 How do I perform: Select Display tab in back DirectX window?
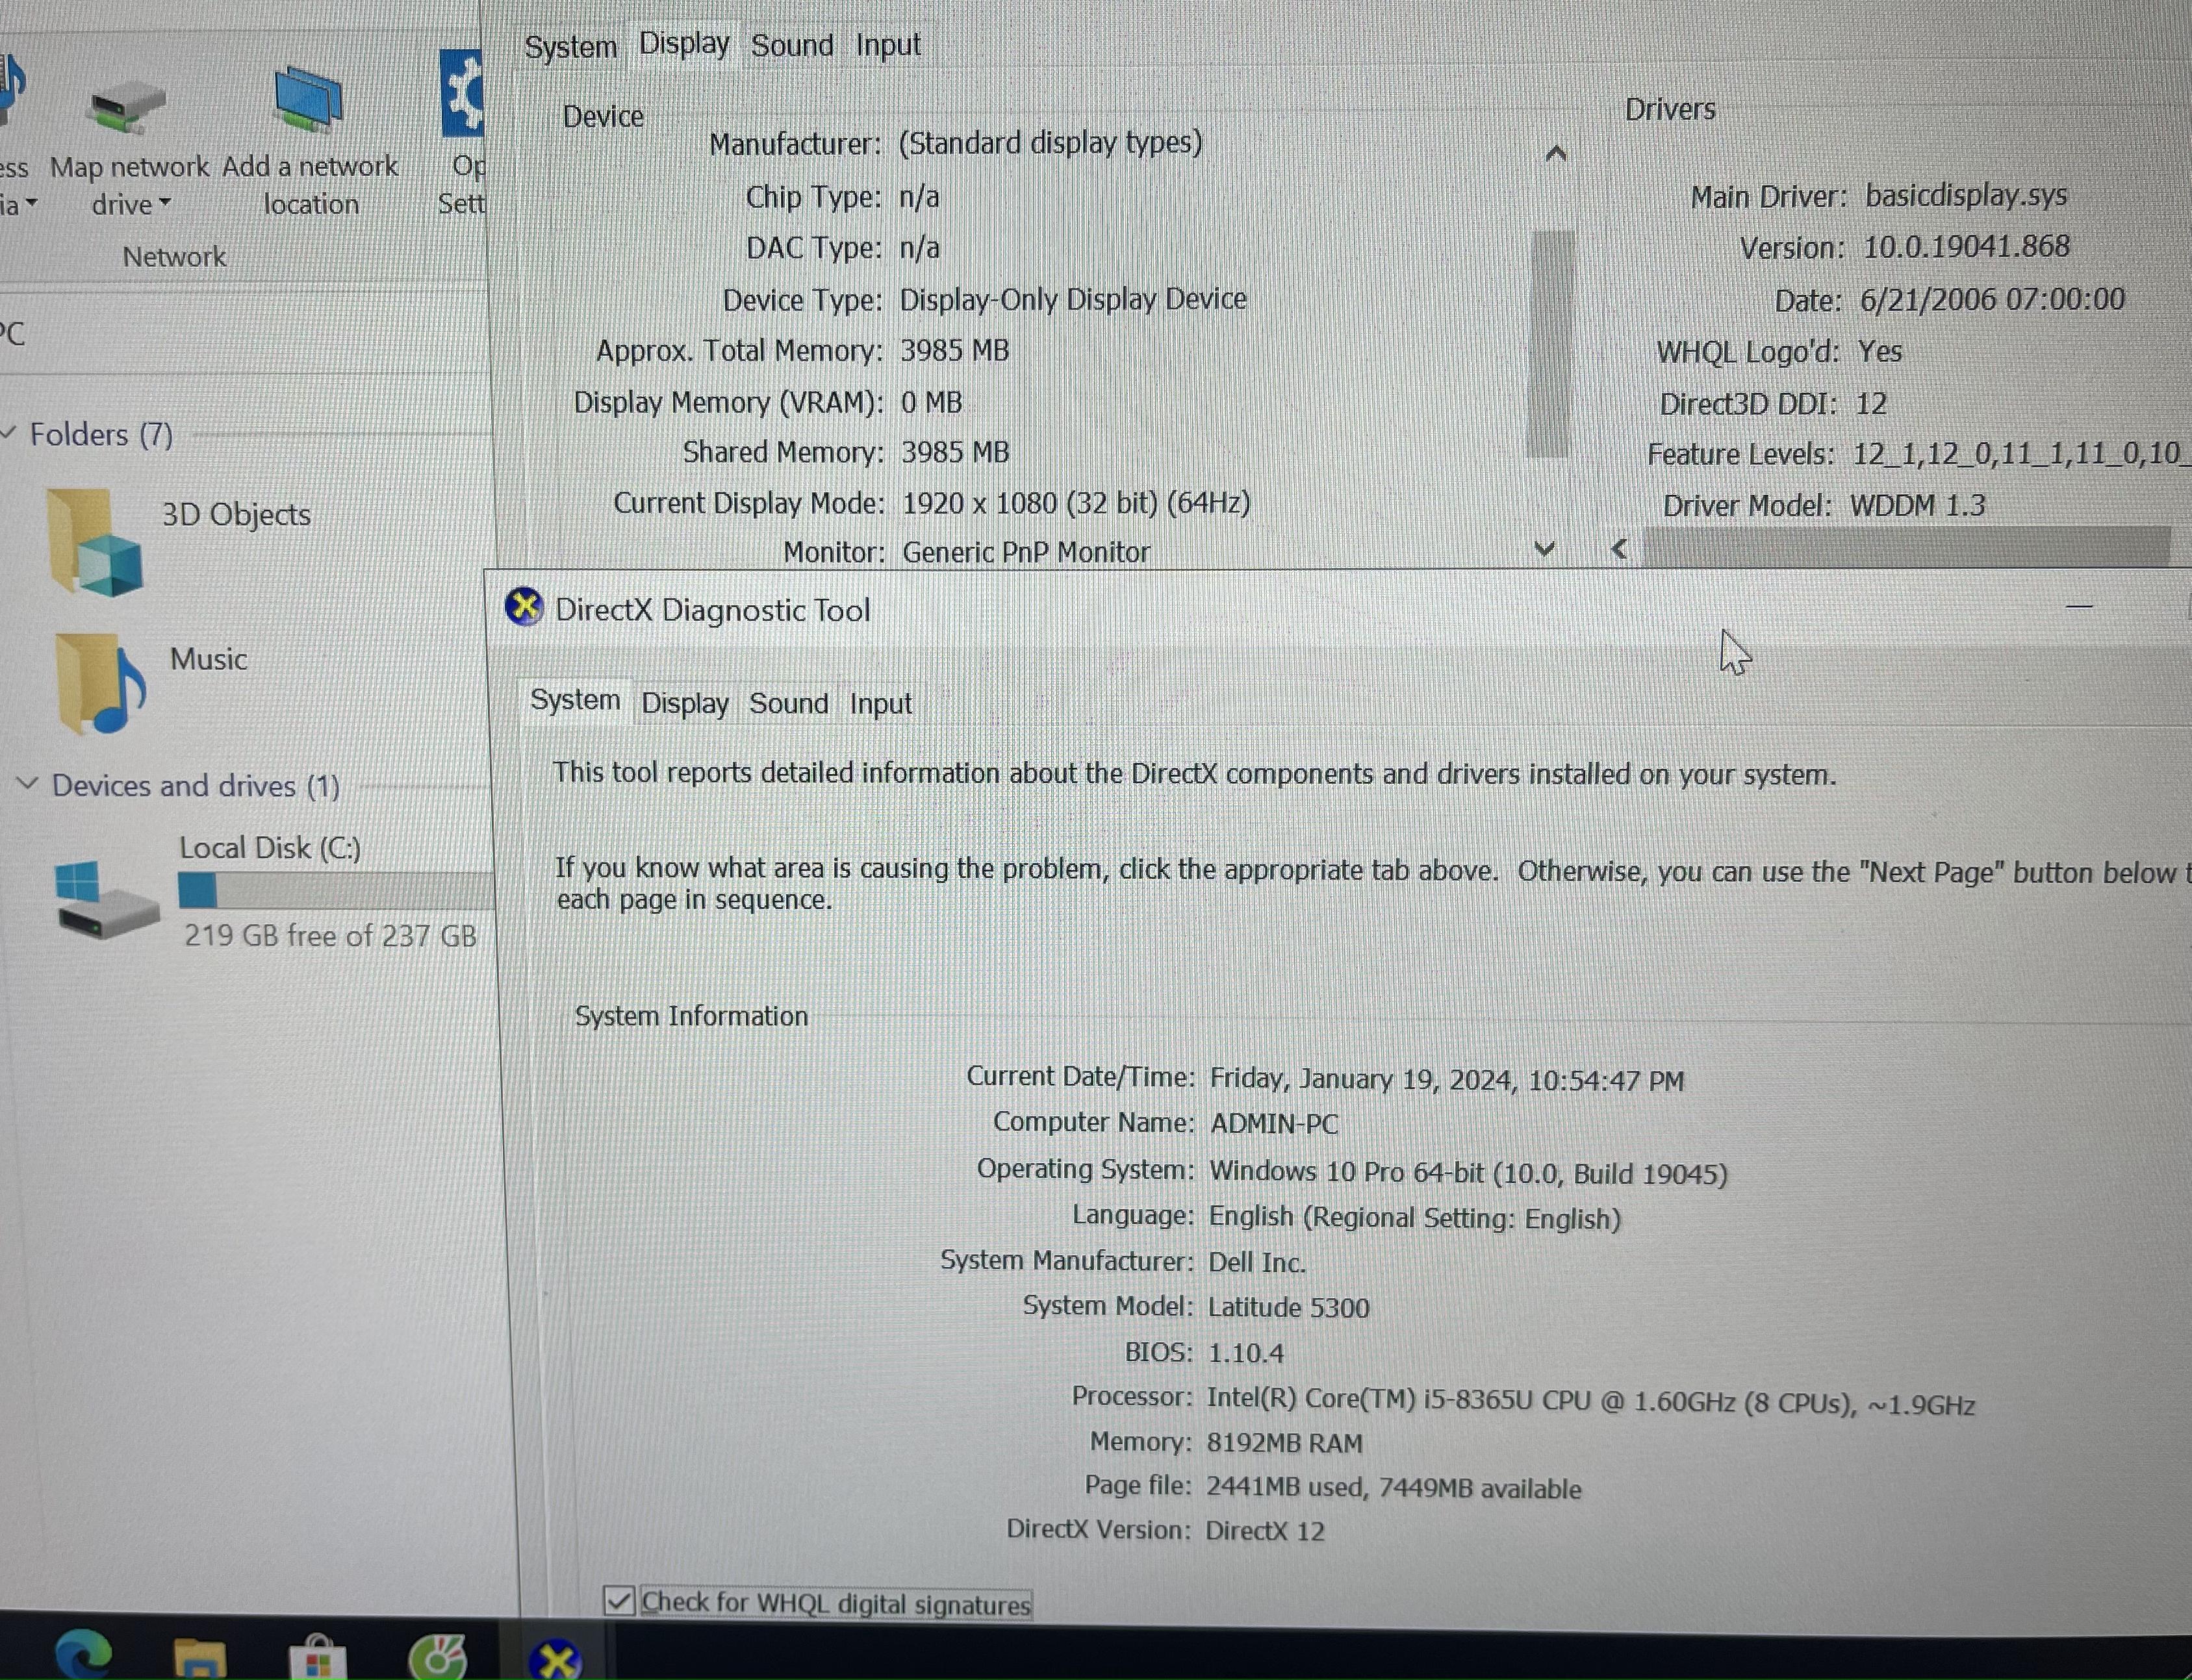click(x=684, y=43)
